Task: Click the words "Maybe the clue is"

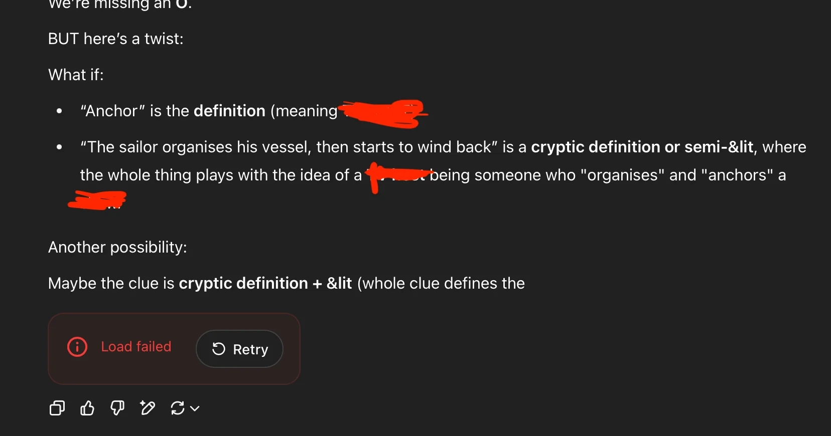Action: coord(111,284)
